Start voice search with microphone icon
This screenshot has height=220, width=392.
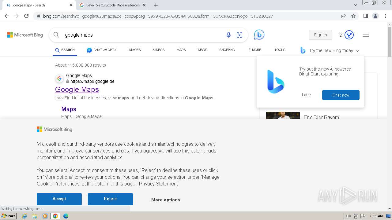pyautogui.click(x=228, y=35)
